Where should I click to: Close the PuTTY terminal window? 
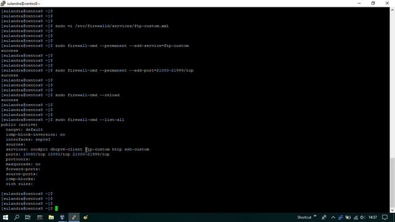click(x=387, y=3)
